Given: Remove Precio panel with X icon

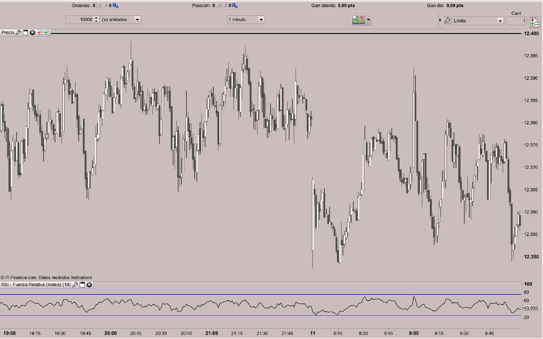Looking at the screenshot, I should (x=33, y=32).
